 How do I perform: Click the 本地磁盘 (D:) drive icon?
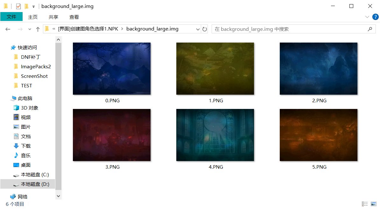tap(16, 185)
